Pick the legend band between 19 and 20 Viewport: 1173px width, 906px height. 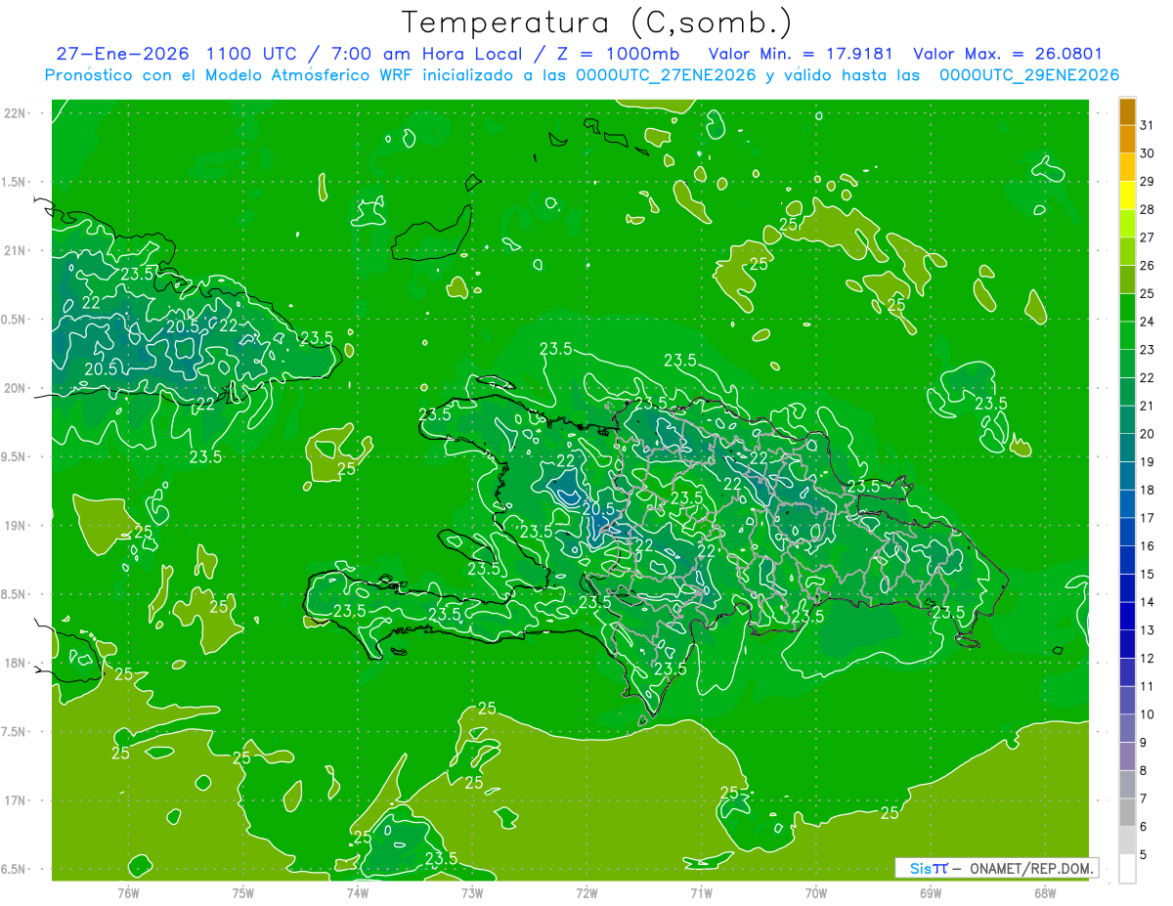click(1127, 448)
